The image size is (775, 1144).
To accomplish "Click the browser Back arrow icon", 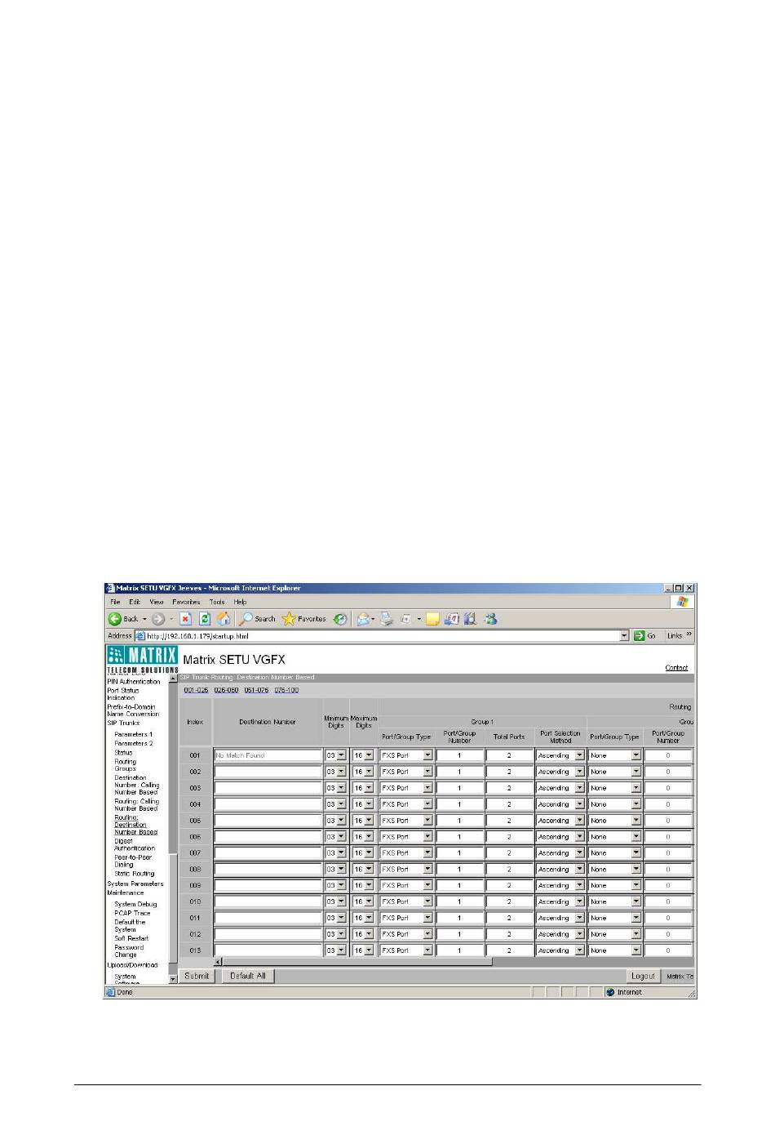I will pyautogui.click(x=116, y=619).
